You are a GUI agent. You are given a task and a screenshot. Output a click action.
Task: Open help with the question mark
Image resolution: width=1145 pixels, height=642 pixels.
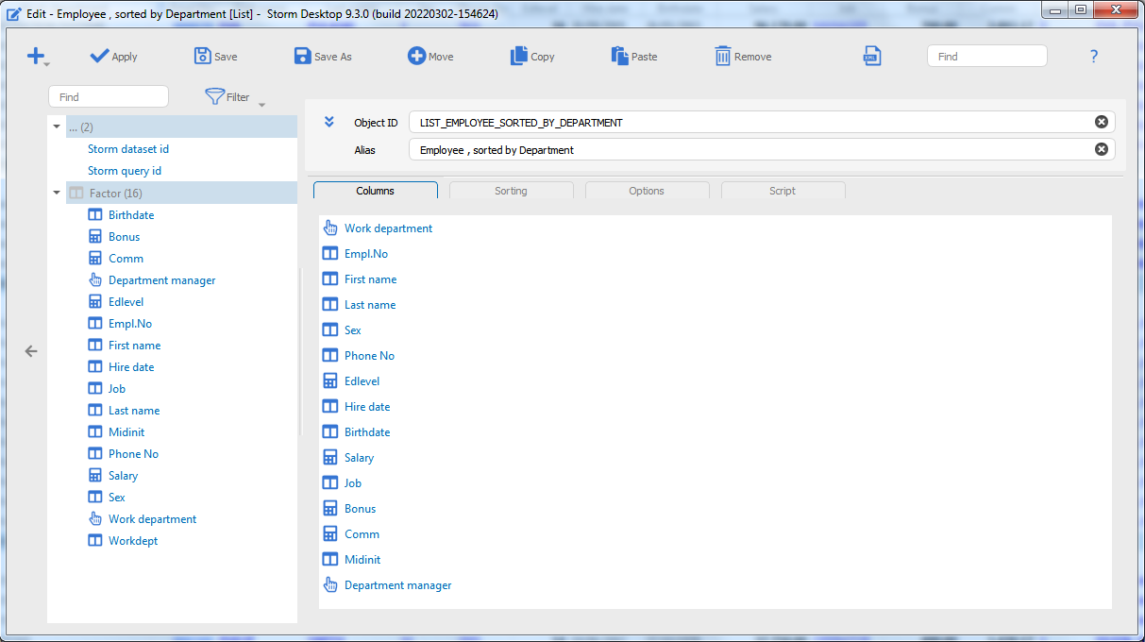coord(1094,57)
